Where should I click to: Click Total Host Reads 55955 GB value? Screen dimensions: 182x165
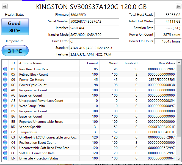pyautogui.click(x=168, y=15)
